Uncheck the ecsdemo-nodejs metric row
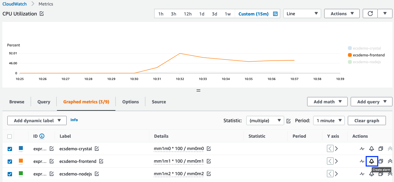The width and height of the screenshot is (394, 182). (10, 174)
